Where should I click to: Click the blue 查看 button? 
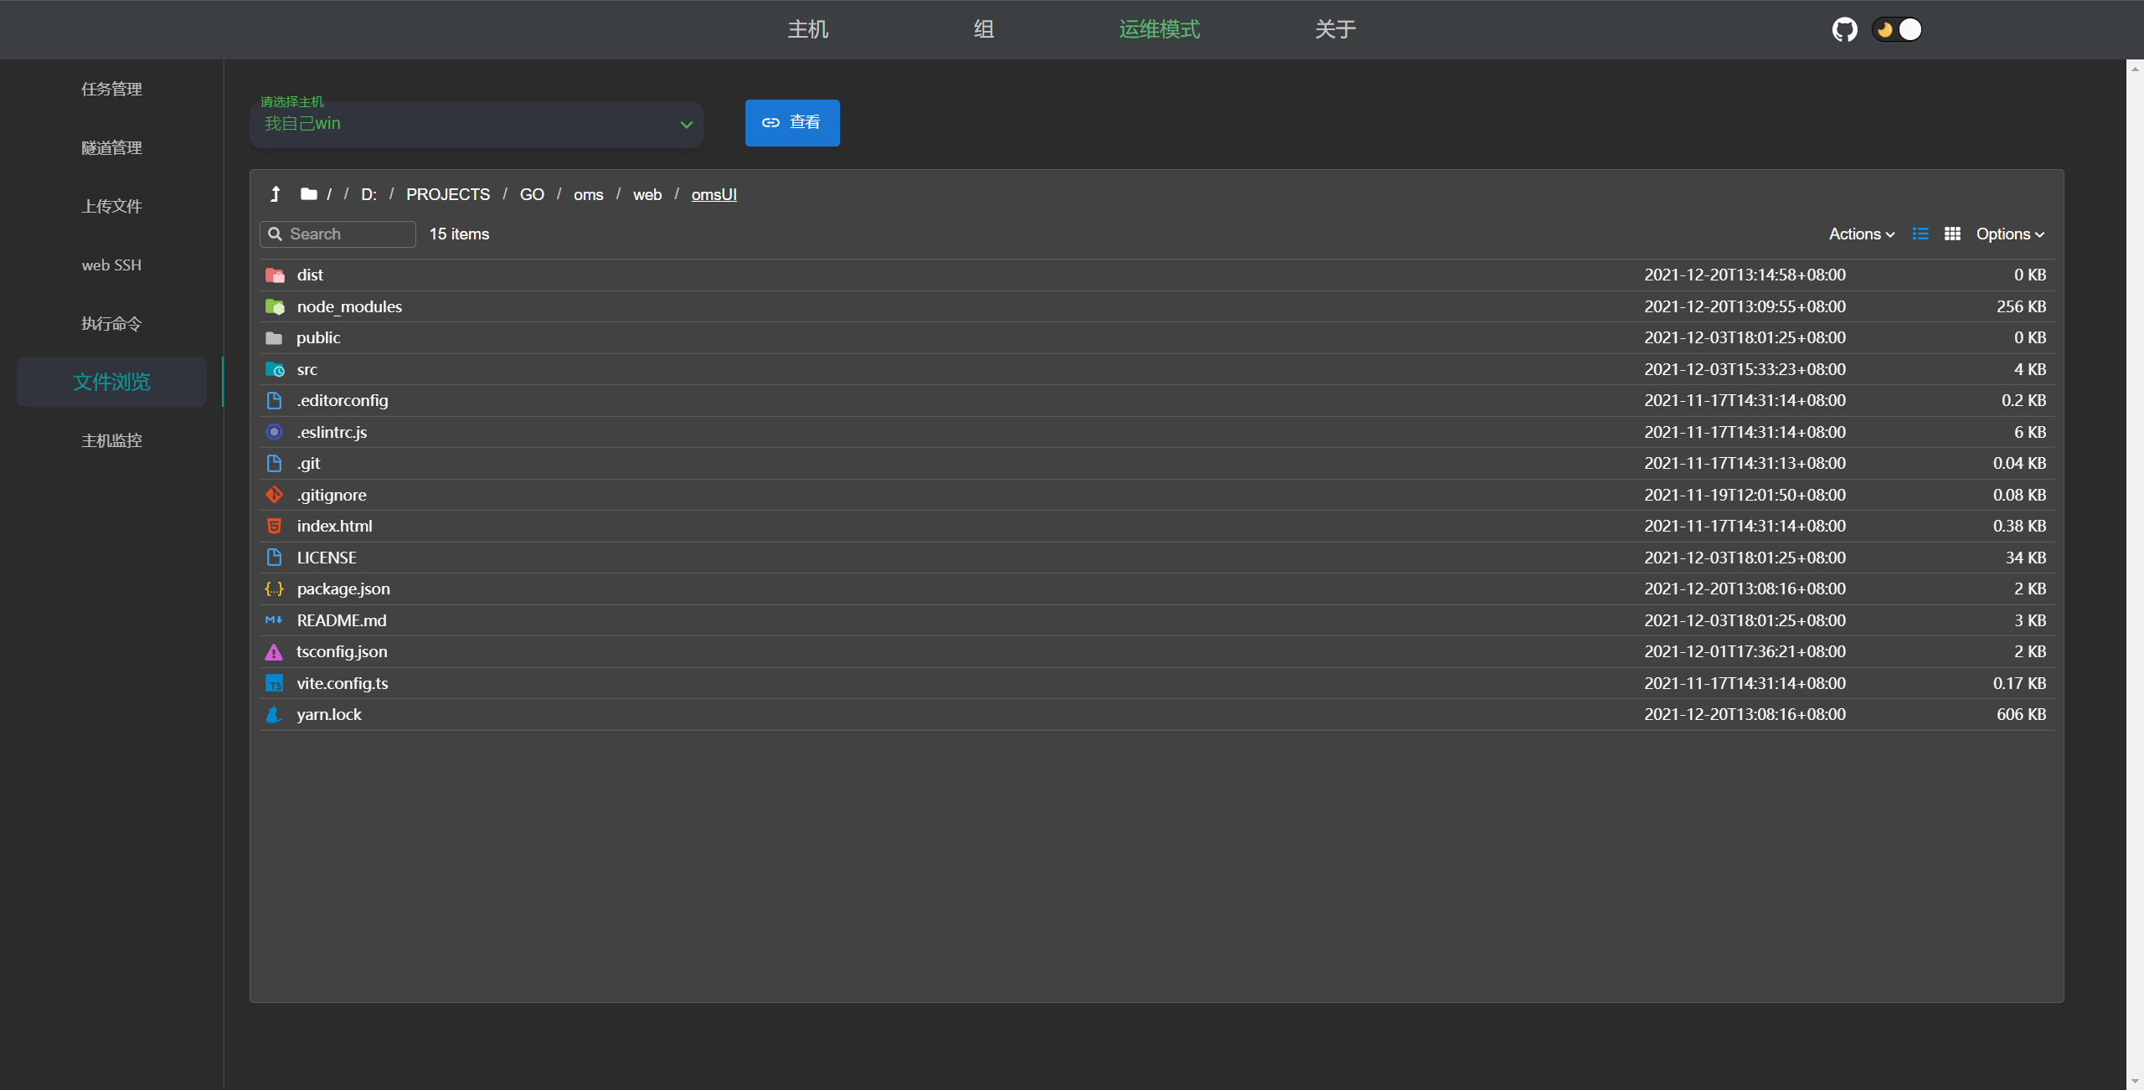coord(791,123)
